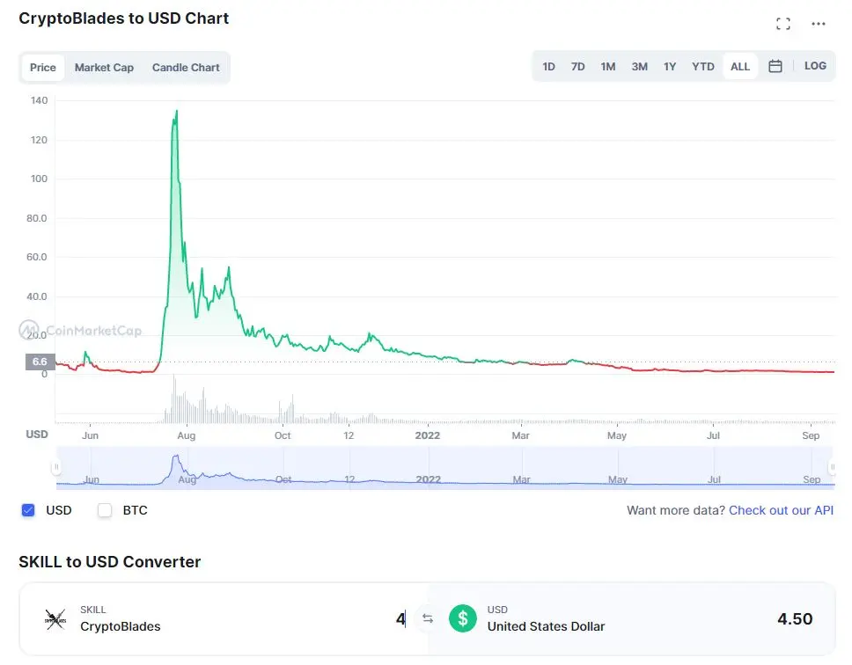Screen dimensions: 852x665
Task: Click the Sep label on the time axis
Action: click(x=811, y=435)
